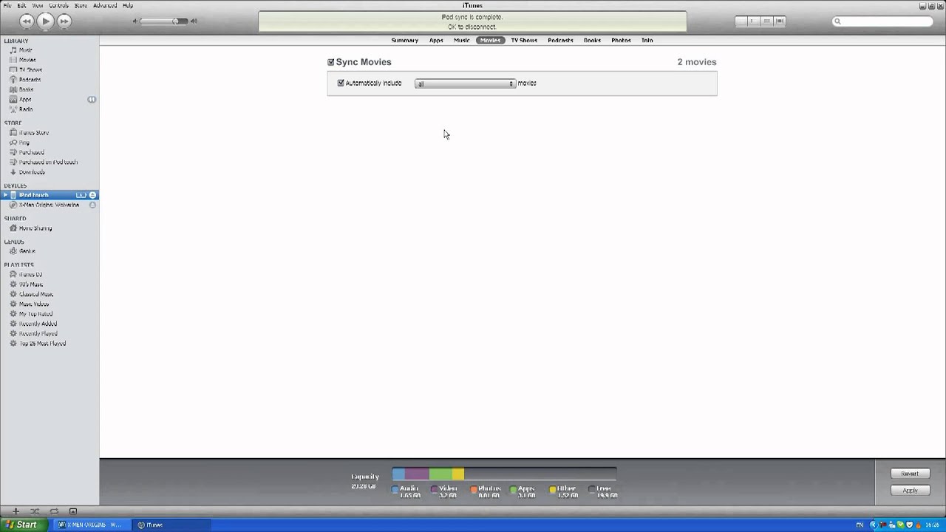Eject the iPod touch device

pyautogui.click(x=92, y=195)
